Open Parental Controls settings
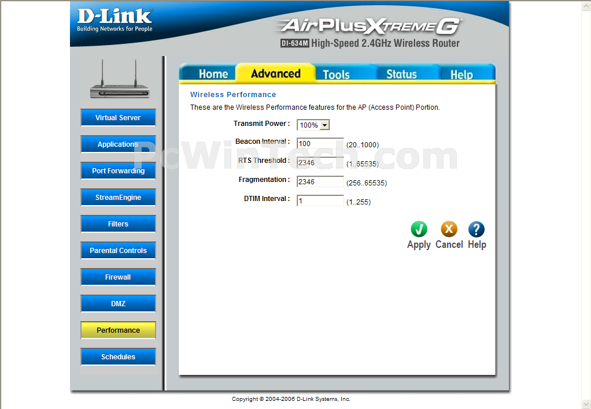The image size is (591, 409). pyautogui.click(x=118, y=251)
